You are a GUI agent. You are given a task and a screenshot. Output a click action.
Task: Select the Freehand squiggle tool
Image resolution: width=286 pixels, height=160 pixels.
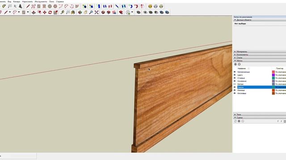[34, 6]
